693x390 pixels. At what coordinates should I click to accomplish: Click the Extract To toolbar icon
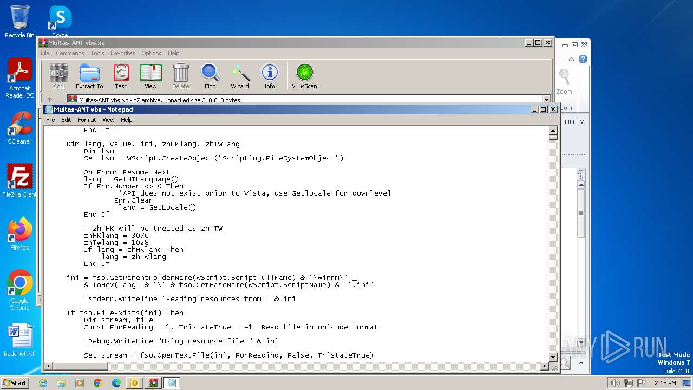(89, 76)
